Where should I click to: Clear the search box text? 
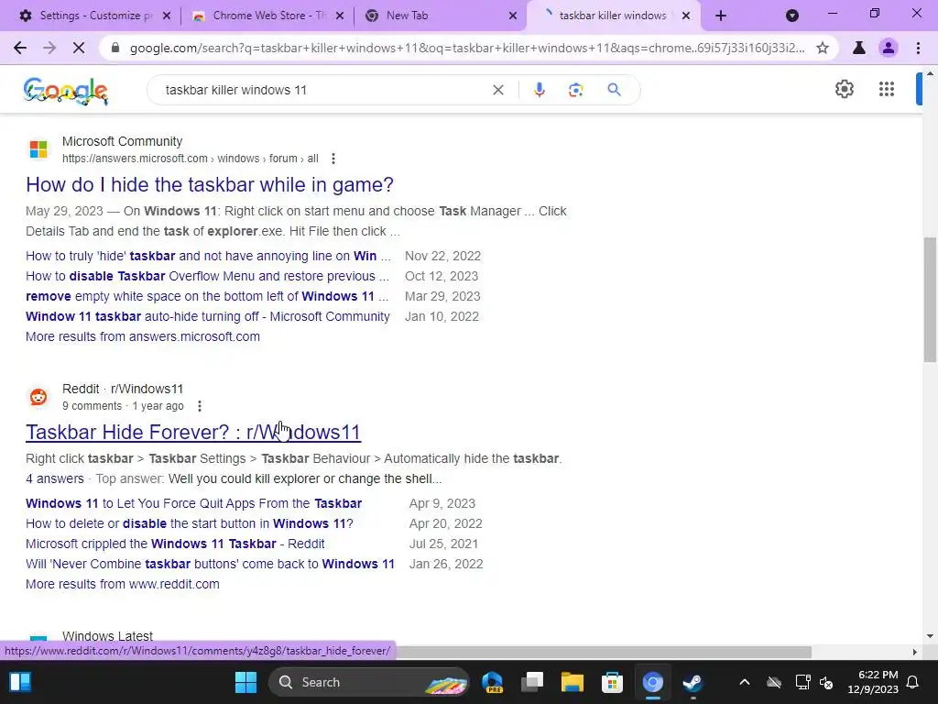[x=497, y=90]
